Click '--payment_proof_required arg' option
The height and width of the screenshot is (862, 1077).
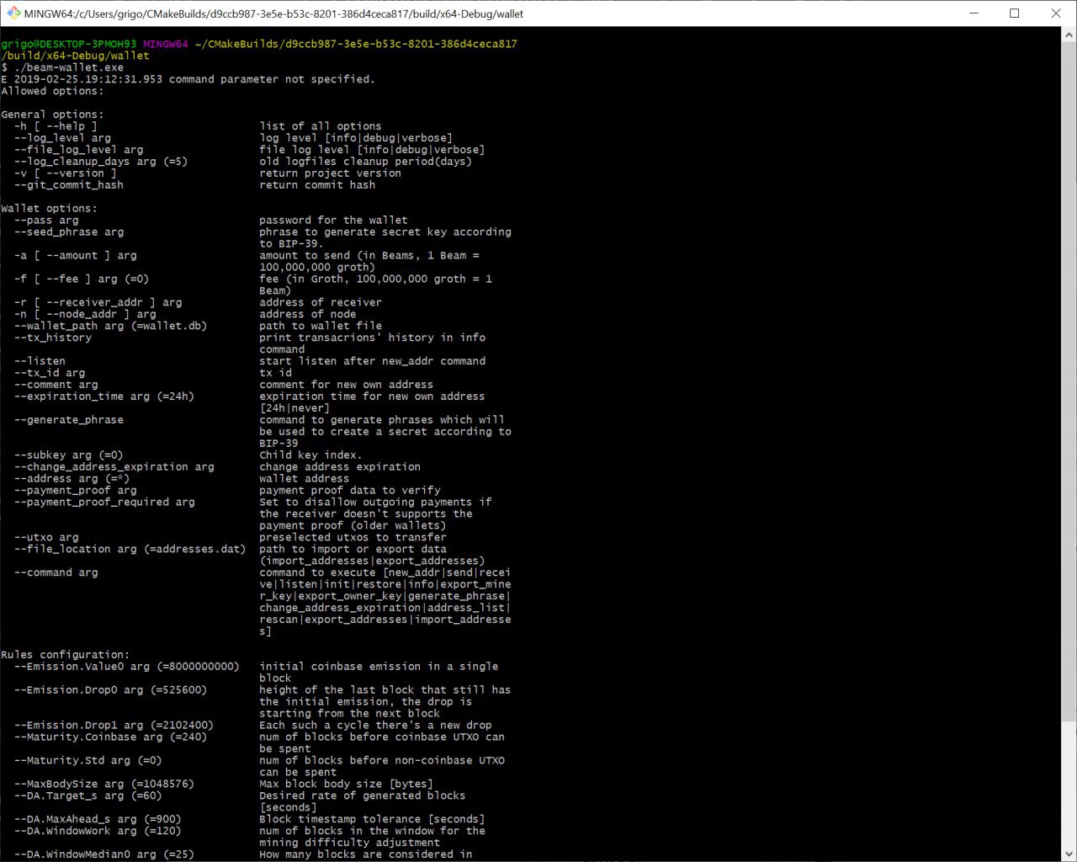point(104,503)
